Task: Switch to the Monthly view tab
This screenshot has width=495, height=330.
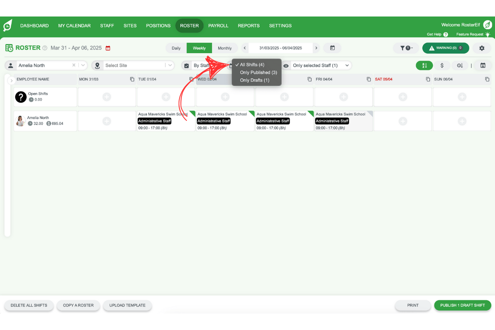Action: [x=225, y=48]
